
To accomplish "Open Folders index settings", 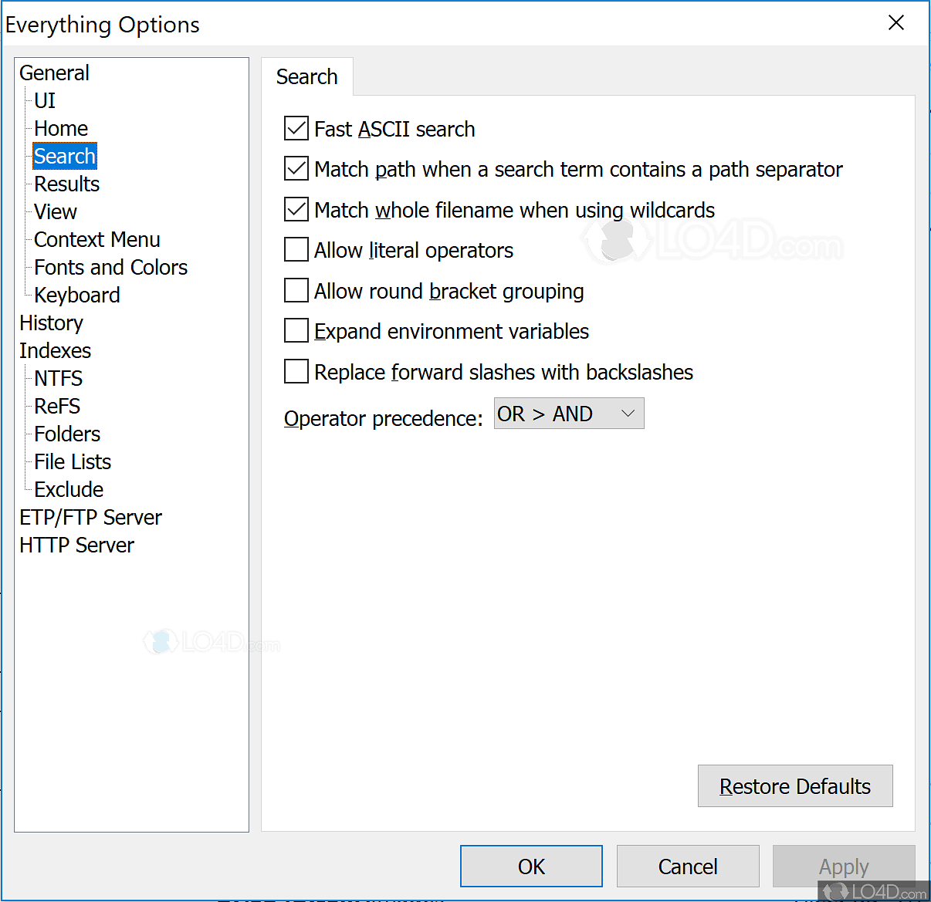I will point(67,434).
